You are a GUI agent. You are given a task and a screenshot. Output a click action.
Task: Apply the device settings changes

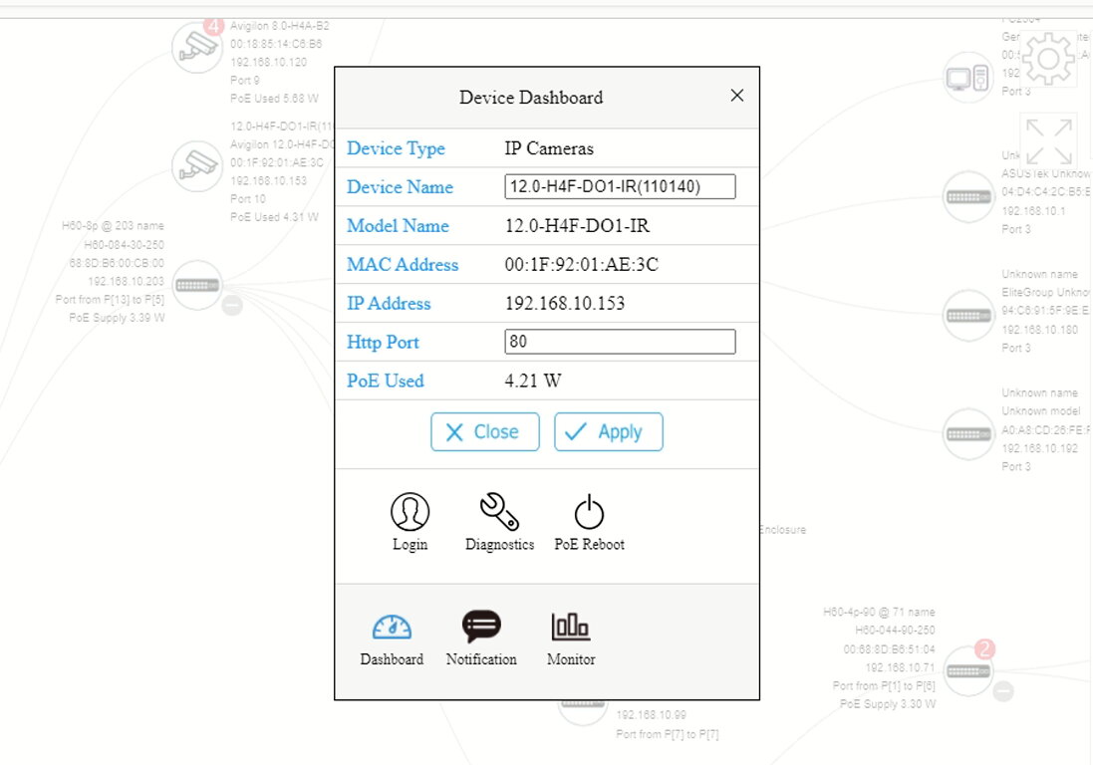(x=609, y=432)
